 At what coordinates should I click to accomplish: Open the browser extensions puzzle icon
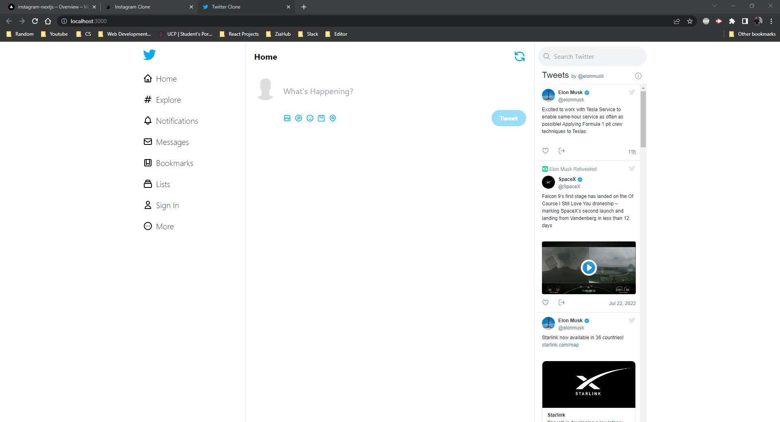tap(732, 21)
